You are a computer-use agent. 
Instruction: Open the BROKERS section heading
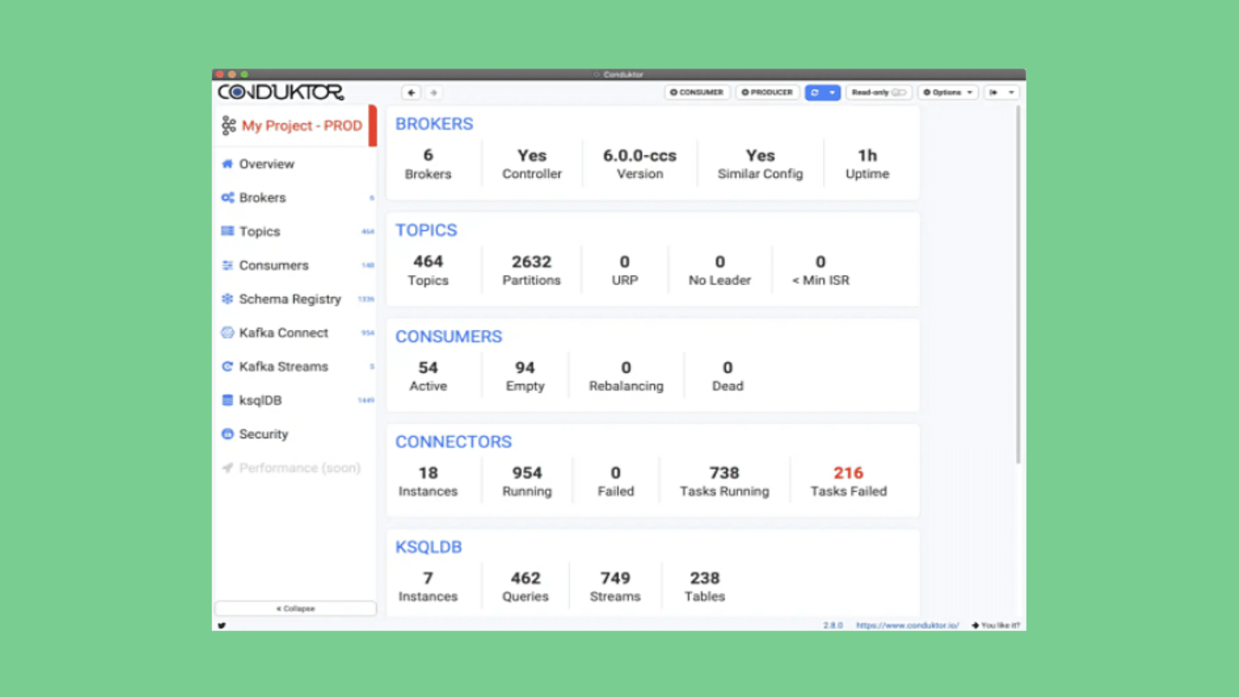434,124
